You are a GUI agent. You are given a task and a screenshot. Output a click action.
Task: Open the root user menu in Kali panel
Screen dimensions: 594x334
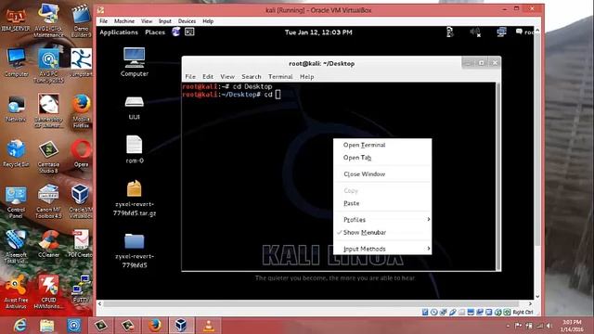[x=524, y=32]
